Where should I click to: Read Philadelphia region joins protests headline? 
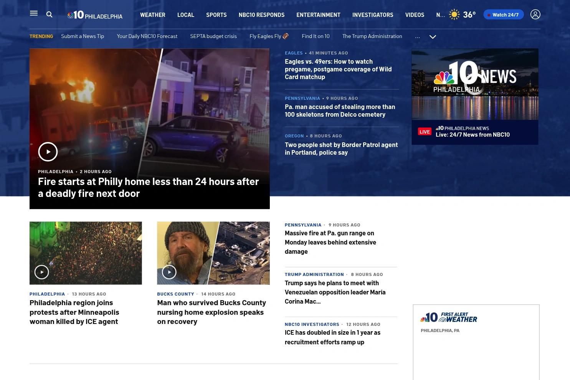coord(74,312)
